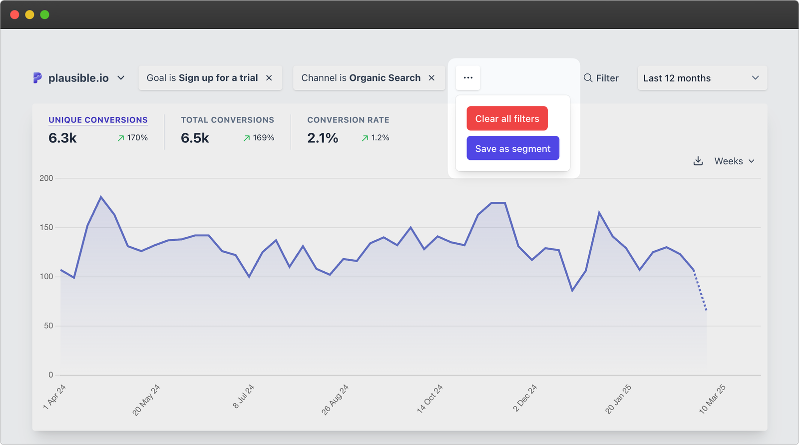Edit the Goal is Sign up filter
The width and height of the screenshot is (799, 445).
(x=202, y=78)
